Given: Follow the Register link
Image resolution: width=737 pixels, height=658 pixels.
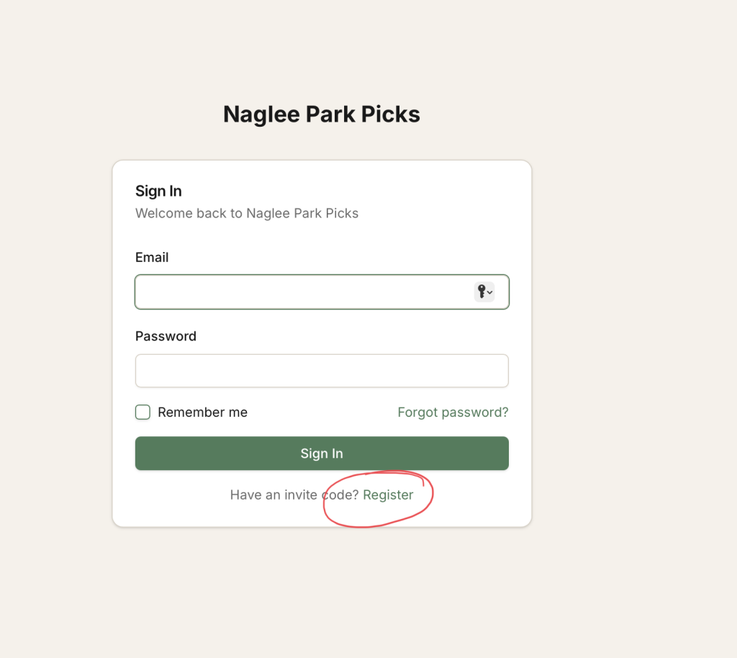Looking at the screenshot, I should point(388,495).
